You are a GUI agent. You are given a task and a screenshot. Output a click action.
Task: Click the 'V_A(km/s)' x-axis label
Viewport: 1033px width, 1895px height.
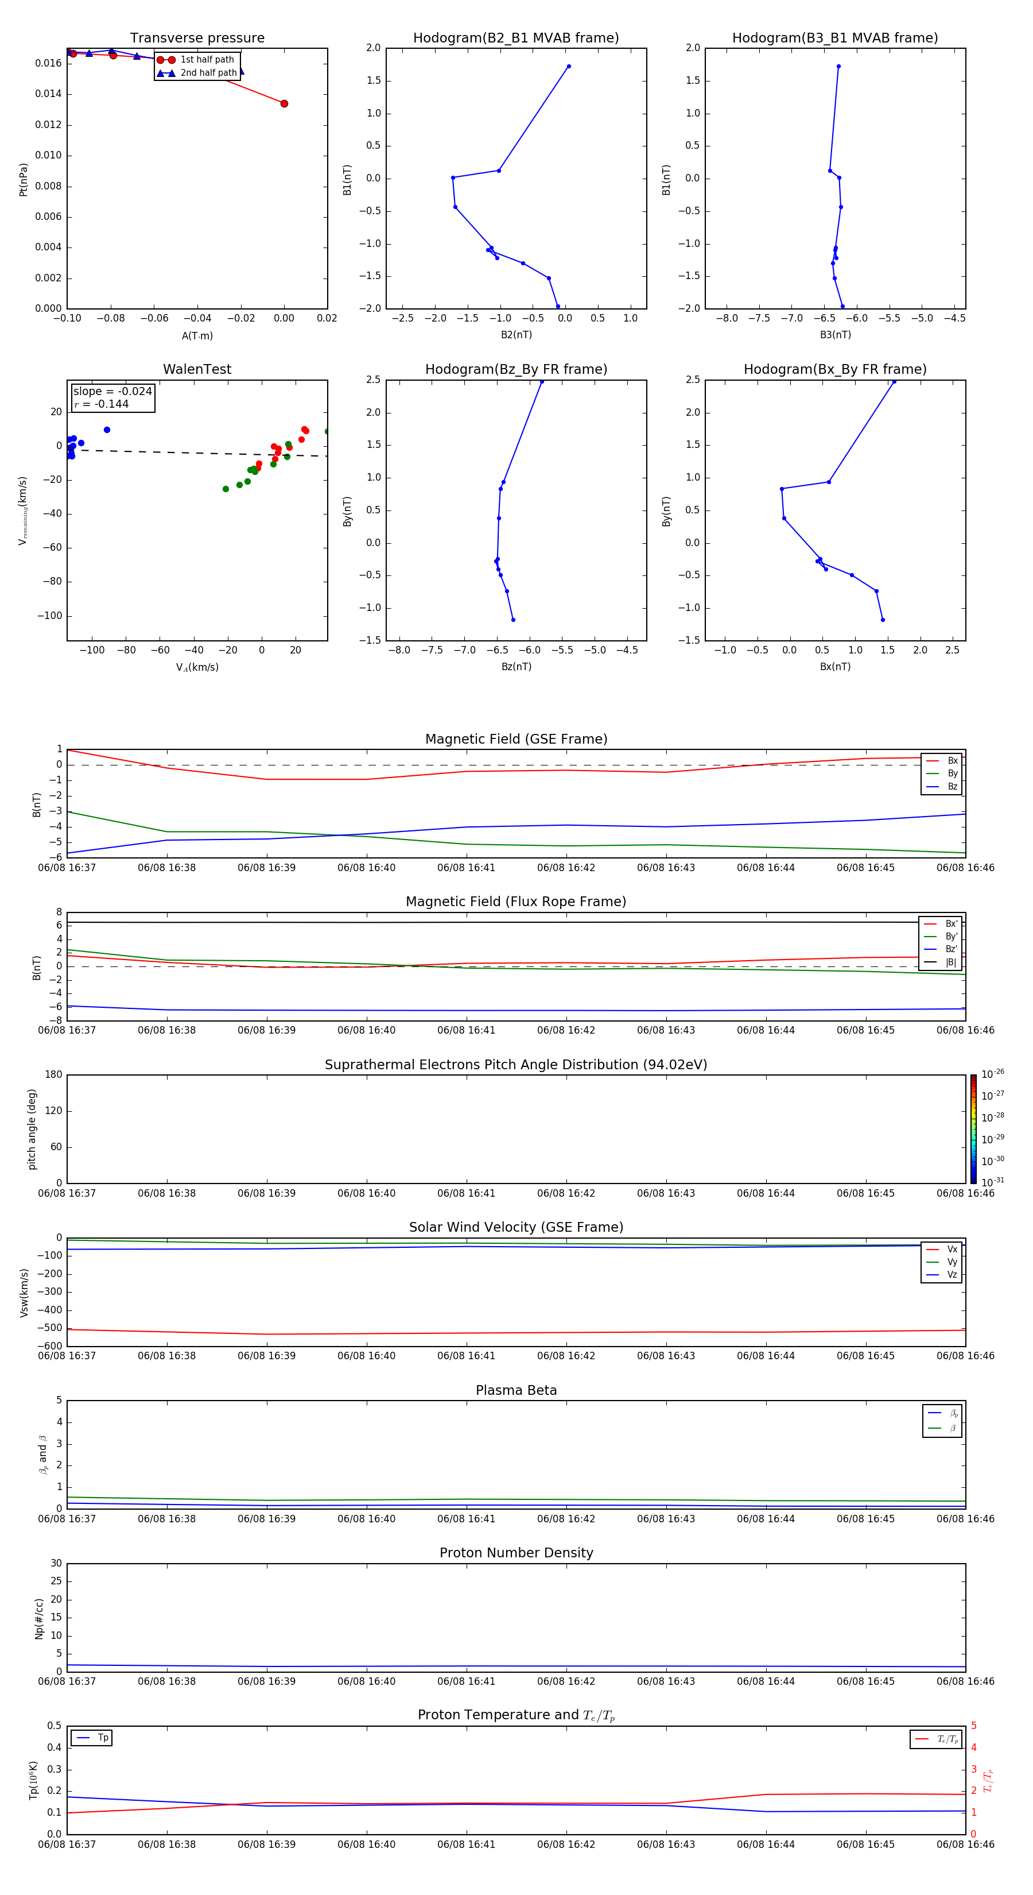coord(197,668)
